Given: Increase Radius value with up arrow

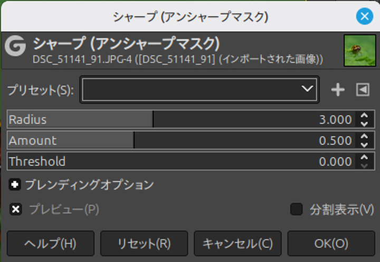Looking at the screenshot, I should 364,116.
